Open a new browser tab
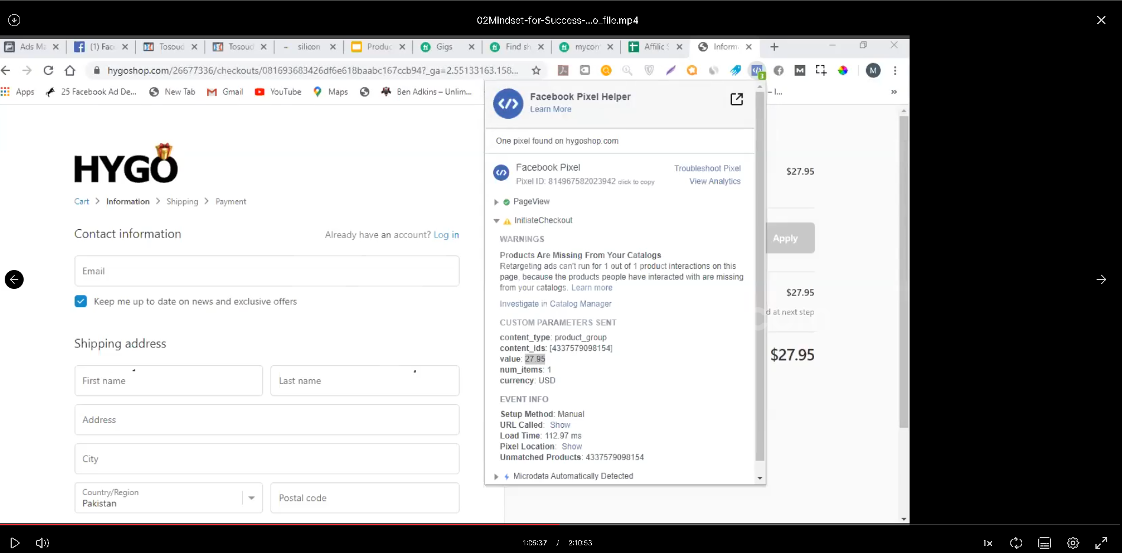The image size is (1122, 553). (775, 47)
